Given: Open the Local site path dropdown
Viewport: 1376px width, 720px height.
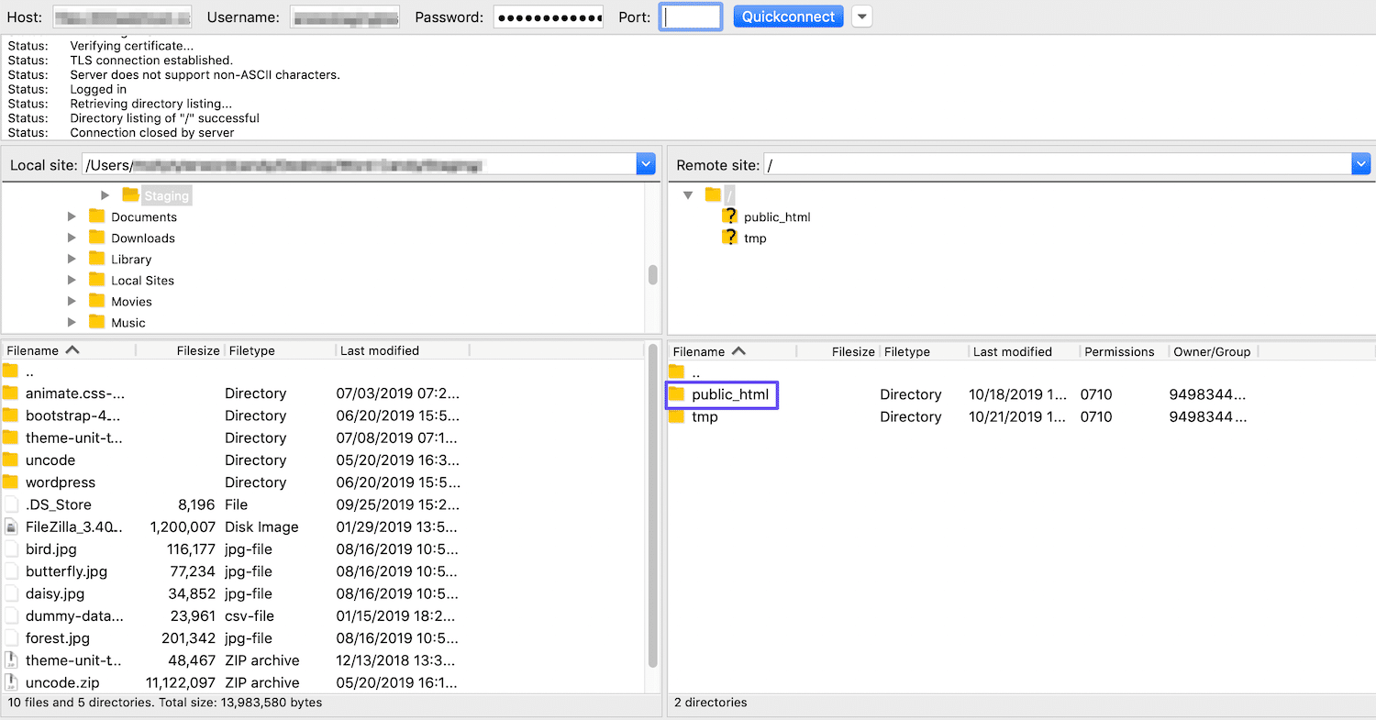Looking at the screenshot, I should (647, 163).
